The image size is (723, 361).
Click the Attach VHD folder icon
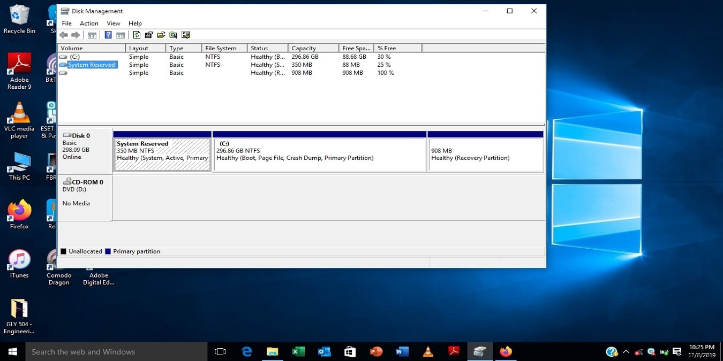pyautogui.click(x=161, y=35)
